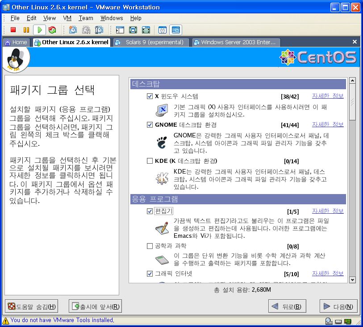Click the red Power Off toolbar button
The width and height of the screenshot is (363, 327).
pyautogui.click(x=13, y=30)
